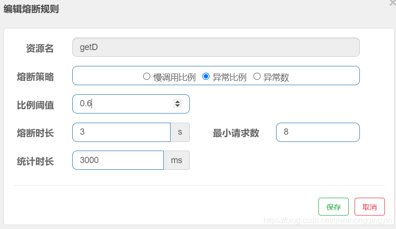The height and width of the screenshot is (229, 396).
Task: Click the 熔断策略 label
Action: point(35,76)
